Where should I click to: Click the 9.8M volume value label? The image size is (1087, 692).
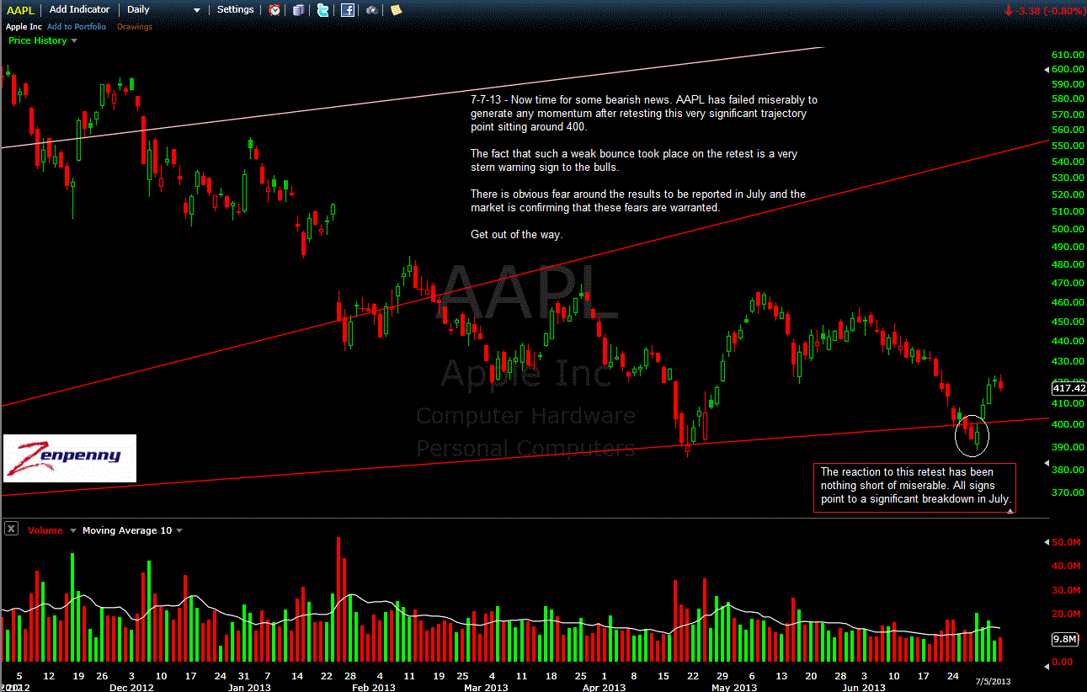(1065, 639)
